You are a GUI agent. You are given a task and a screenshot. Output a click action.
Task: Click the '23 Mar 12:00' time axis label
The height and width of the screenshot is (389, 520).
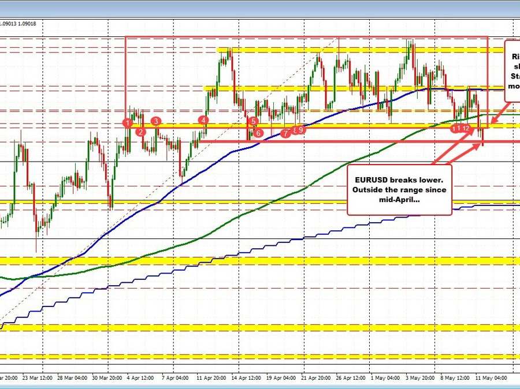click(36, 378)
